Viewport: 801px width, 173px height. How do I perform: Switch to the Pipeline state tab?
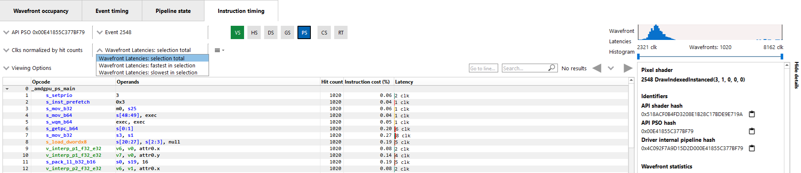click(x=173, y=11)
